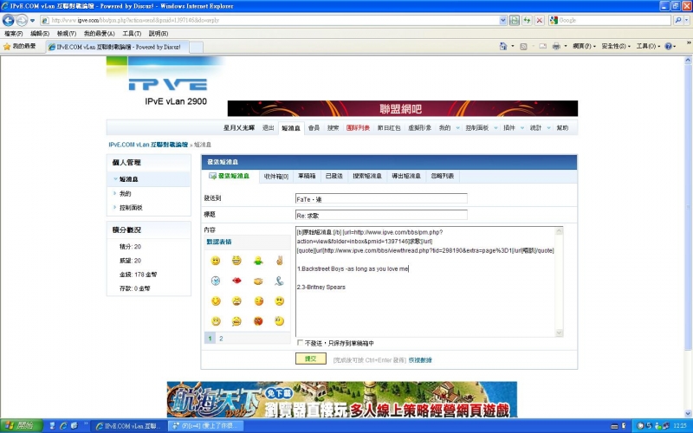Expand the 工具(O) command bar dropdown
693x433 pixels.
tap(648, 46)
